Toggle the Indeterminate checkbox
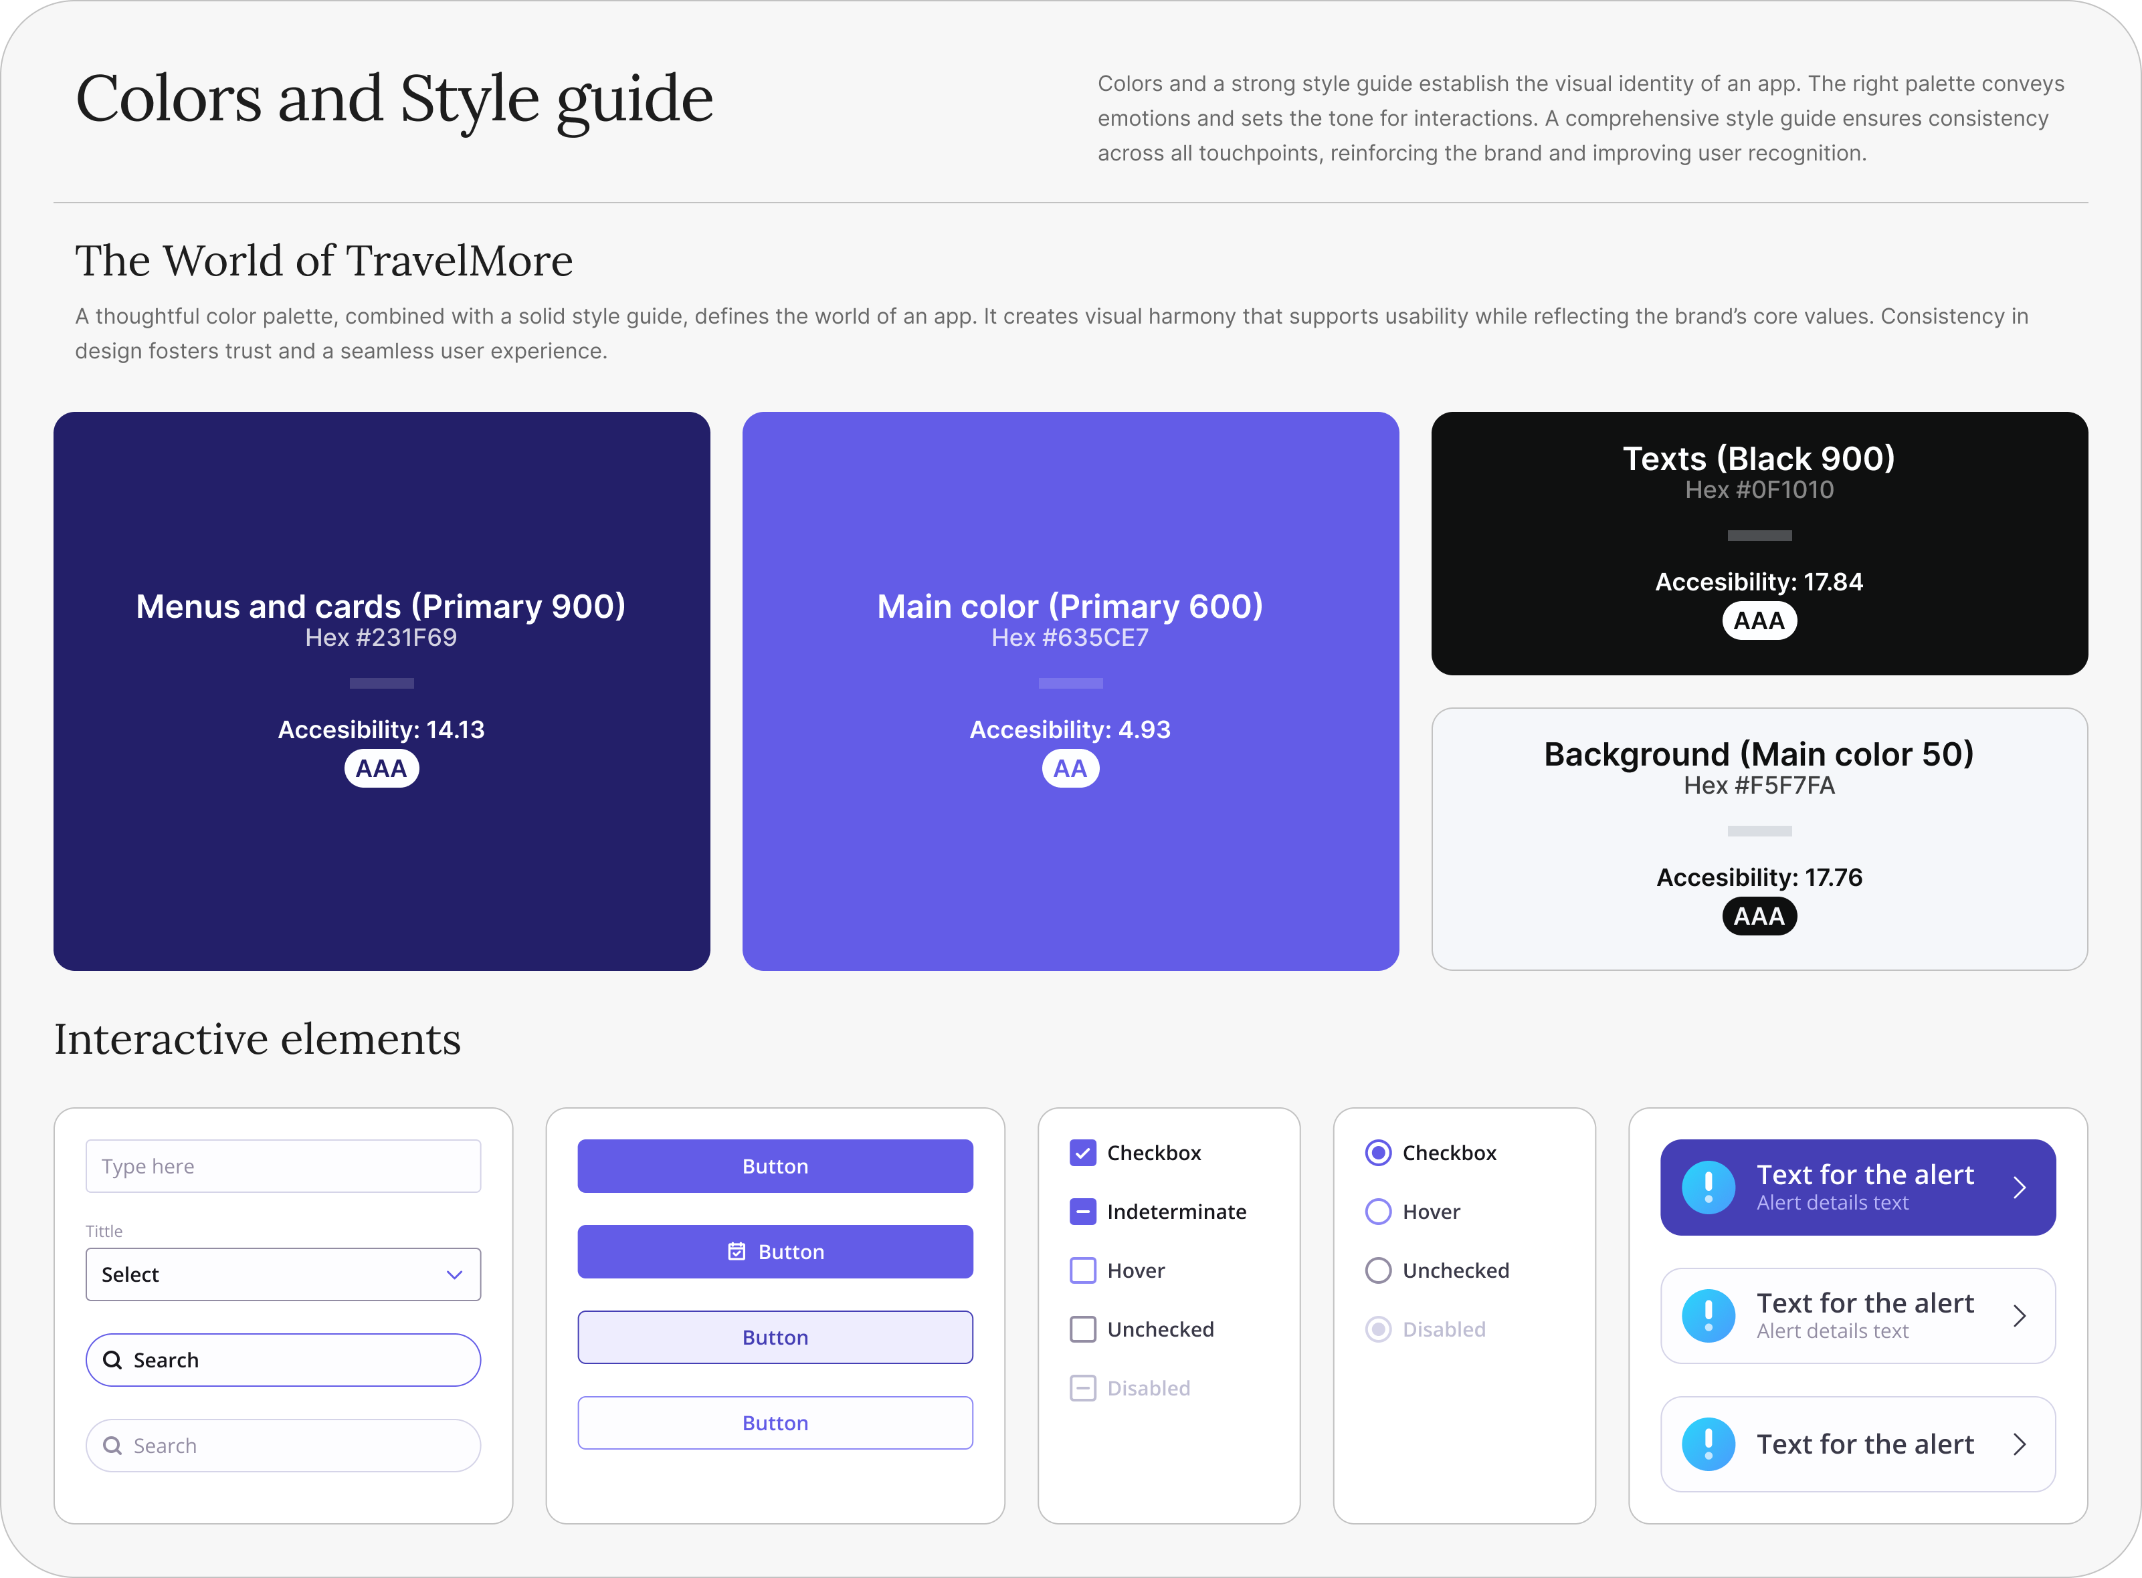The image size is (2142, 1578). 1082,1212
